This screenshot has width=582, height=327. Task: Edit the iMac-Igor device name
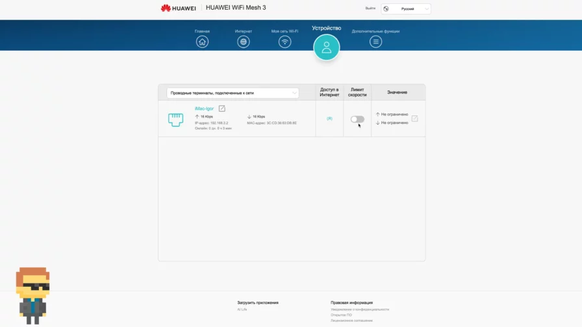pos(221,108)
